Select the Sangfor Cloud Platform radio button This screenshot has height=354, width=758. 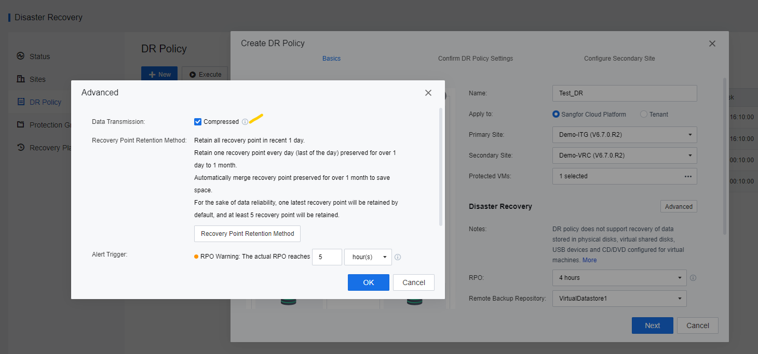pos(557,114)
